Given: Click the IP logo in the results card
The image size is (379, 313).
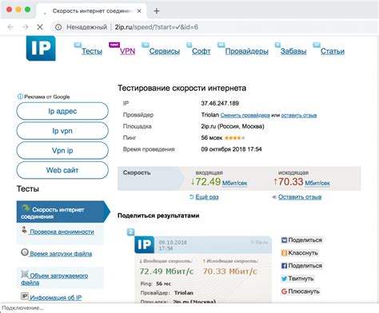Looking at the screenshot, I should 144,244.
